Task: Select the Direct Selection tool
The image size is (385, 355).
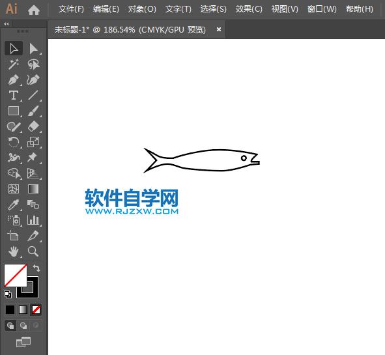Action: coord(33,48)
